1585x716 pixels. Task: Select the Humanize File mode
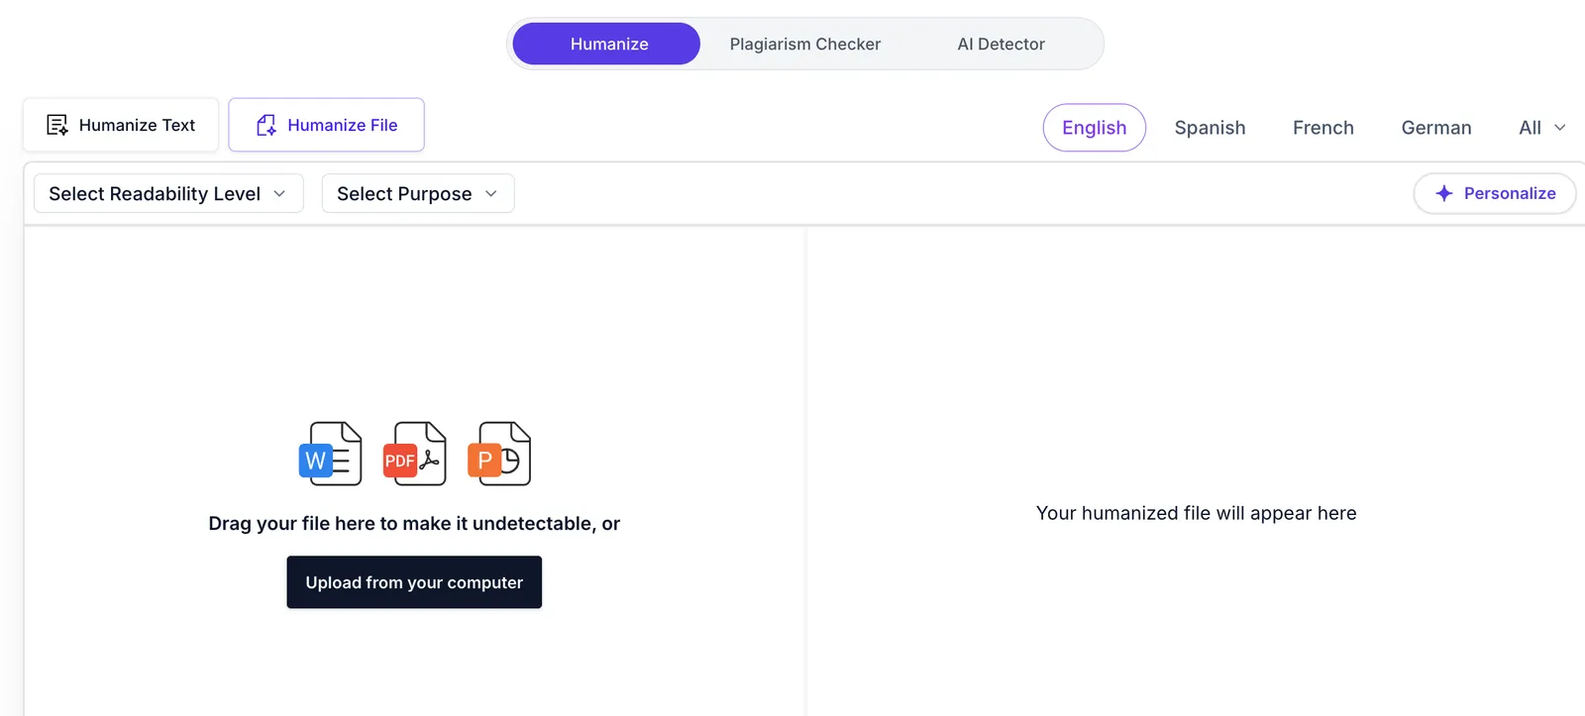326,125
